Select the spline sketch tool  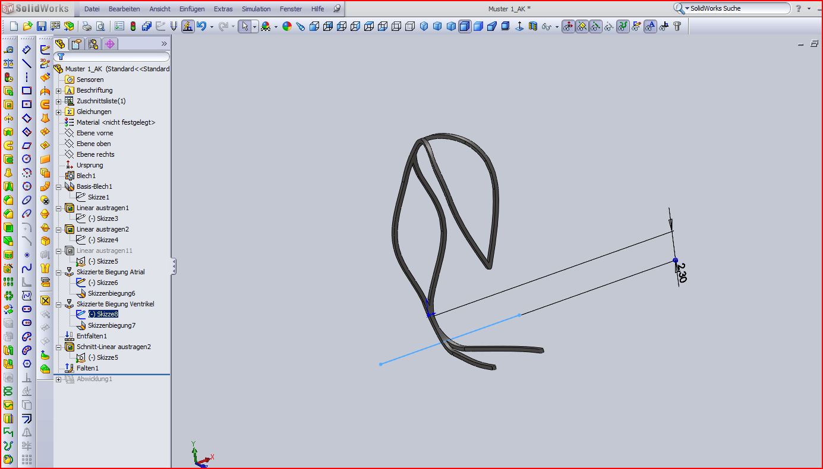point(27,268)
